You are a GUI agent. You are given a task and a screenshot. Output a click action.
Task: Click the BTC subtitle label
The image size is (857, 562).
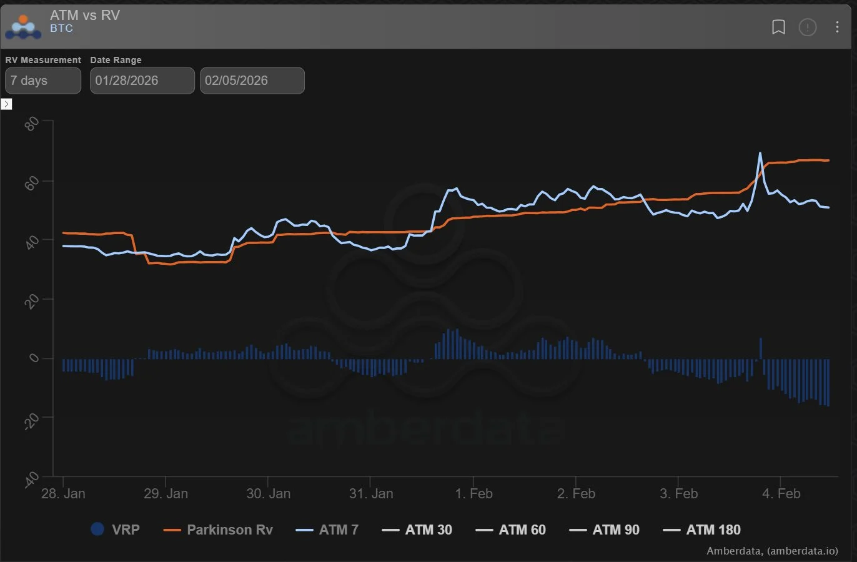pos(62,29)
